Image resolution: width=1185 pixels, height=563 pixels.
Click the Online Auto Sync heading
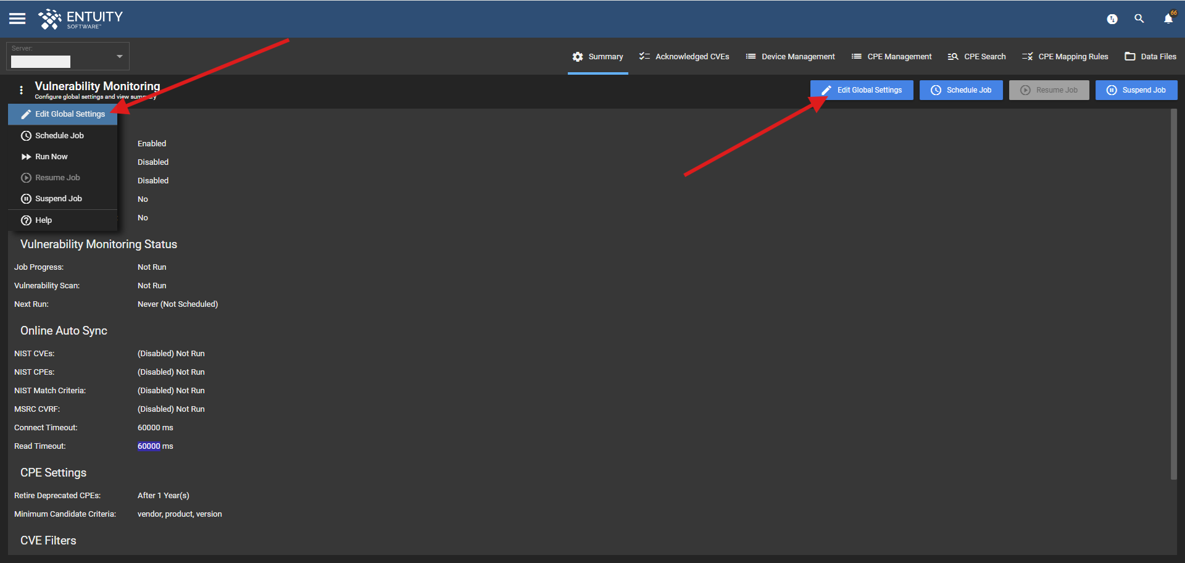pyautogui.click(x=64, y=331)
